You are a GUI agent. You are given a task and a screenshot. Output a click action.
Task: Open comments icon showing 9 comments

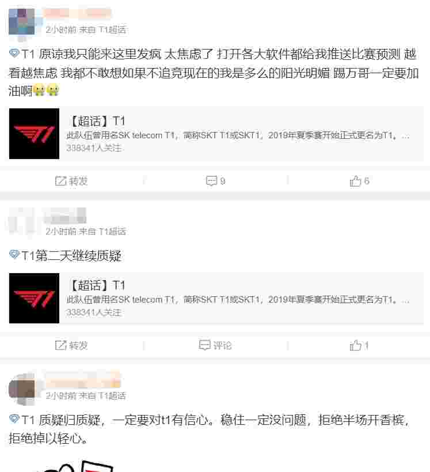(x=211, y=181)
